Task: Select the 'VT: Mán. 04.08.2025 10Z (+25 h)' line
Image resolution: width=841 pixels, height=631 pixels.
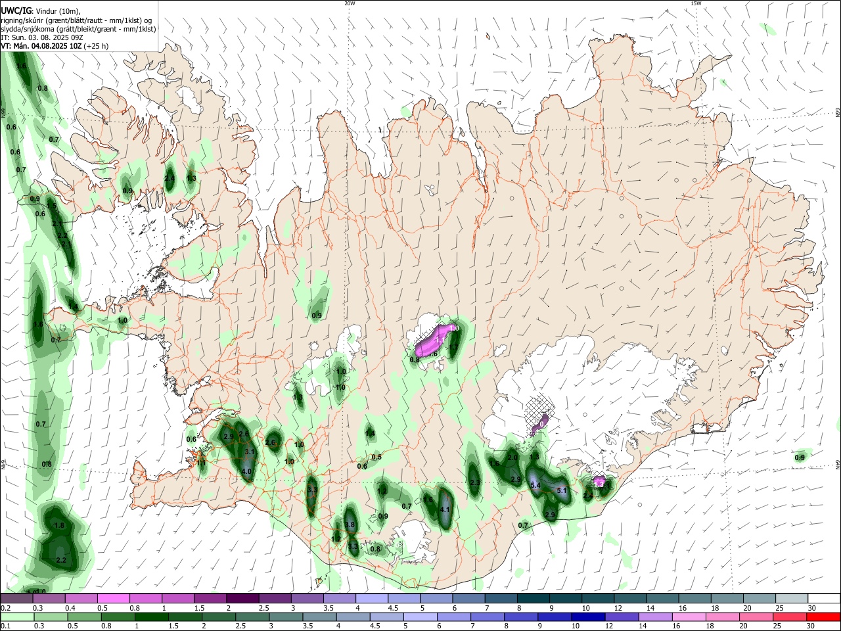Action: tap(55, 46)
